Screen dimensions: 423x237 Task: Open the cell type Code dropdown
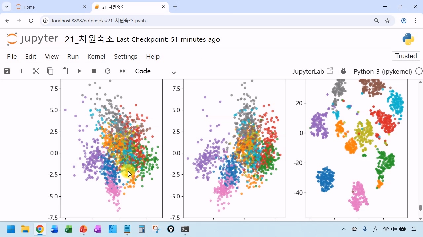point(155,71)
